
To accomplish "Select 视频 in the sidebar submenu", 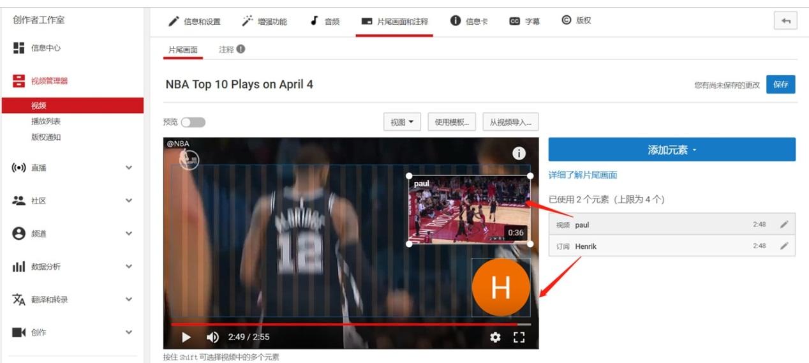I will pyautogui.click(x=71, y=105).
